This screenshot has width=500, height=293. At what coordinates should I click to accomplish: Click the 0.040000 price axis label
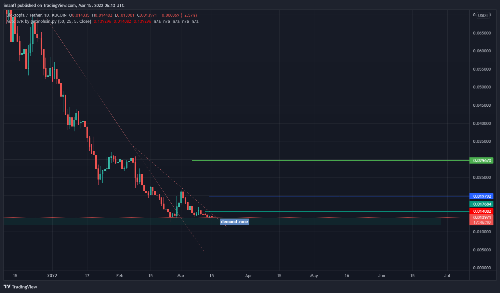482,124
